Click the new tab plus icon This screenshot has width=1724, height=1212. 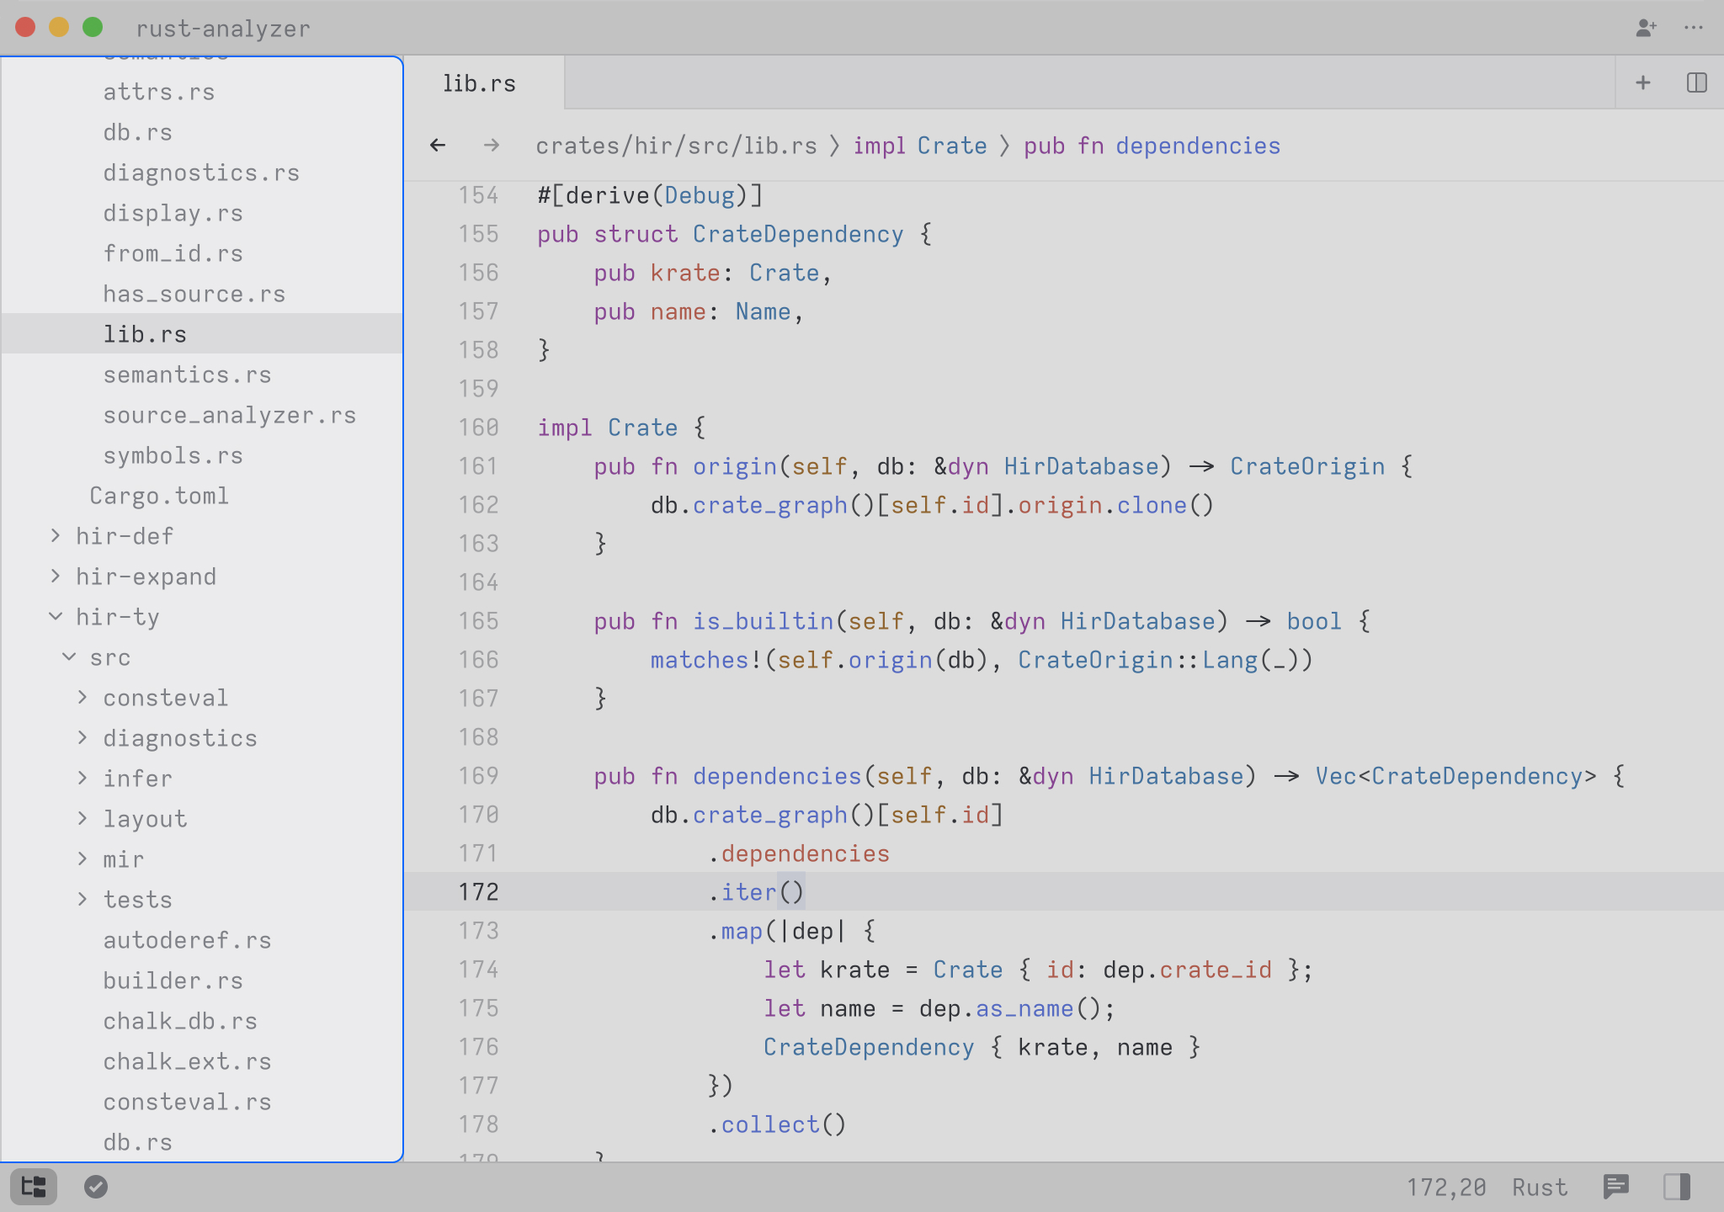pos(1642,82)
